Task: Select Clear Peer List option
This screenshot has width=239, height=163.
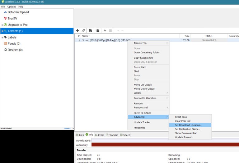Action: (190, 121)
